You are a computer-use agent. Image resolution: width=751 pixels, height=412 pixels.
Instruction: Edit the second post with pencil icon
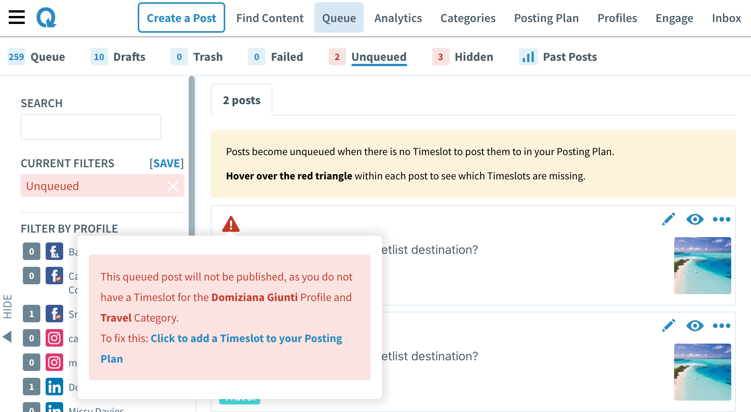tap(668, 326)
